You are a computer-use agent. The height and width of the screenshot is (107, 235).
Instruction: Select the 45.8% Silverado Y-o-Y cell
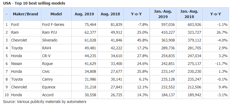[136, 40]
